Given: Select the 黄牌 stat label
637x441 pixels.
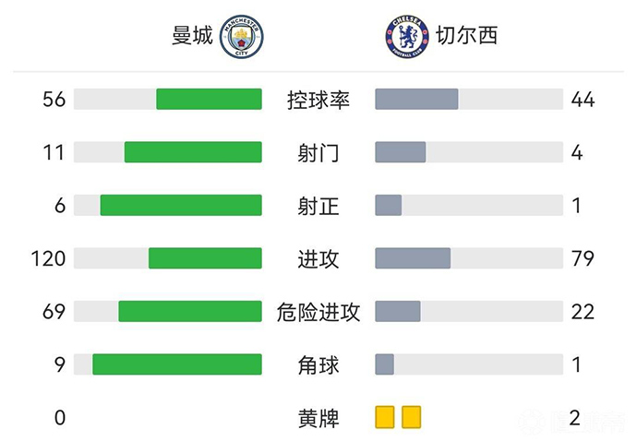Looking at the screenshot, I should 319,418.
